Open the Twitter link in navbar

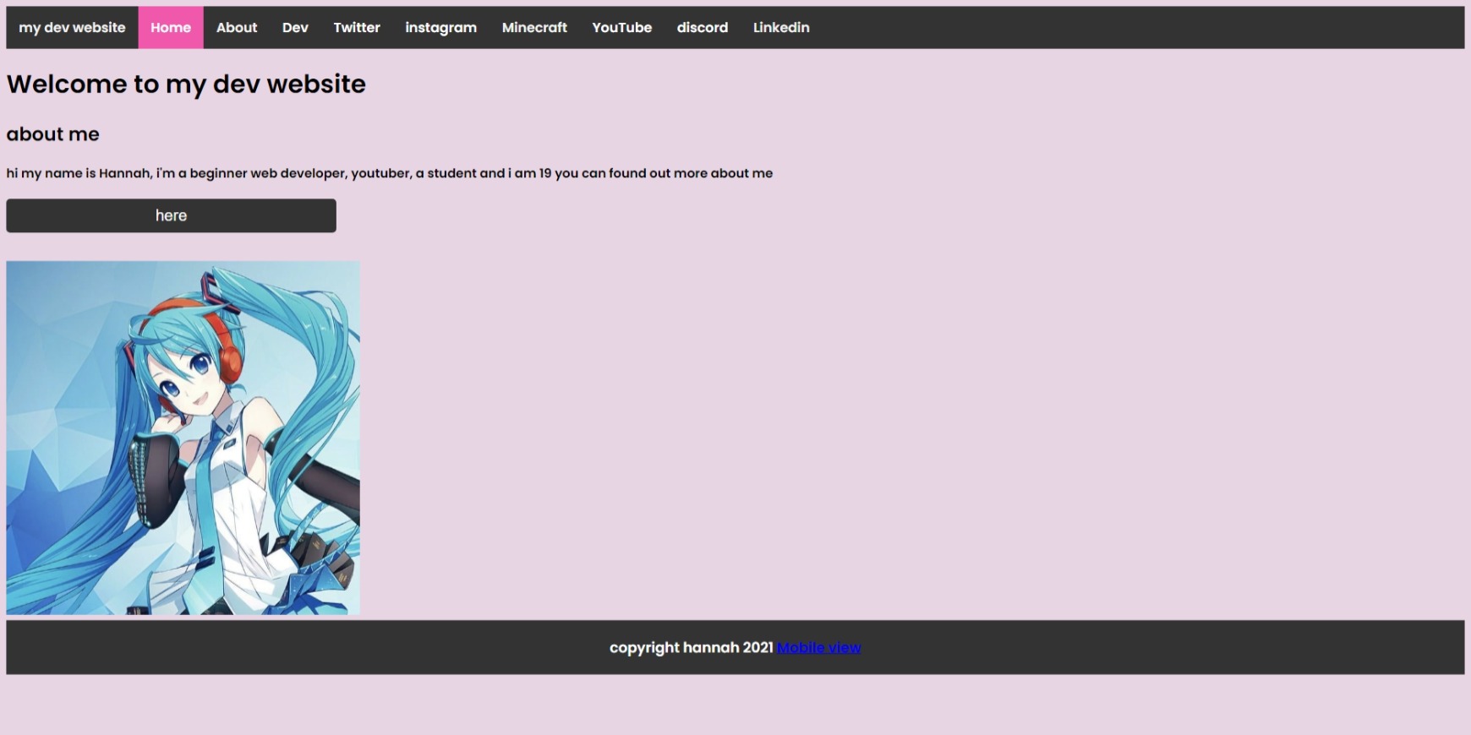(357, 28)
